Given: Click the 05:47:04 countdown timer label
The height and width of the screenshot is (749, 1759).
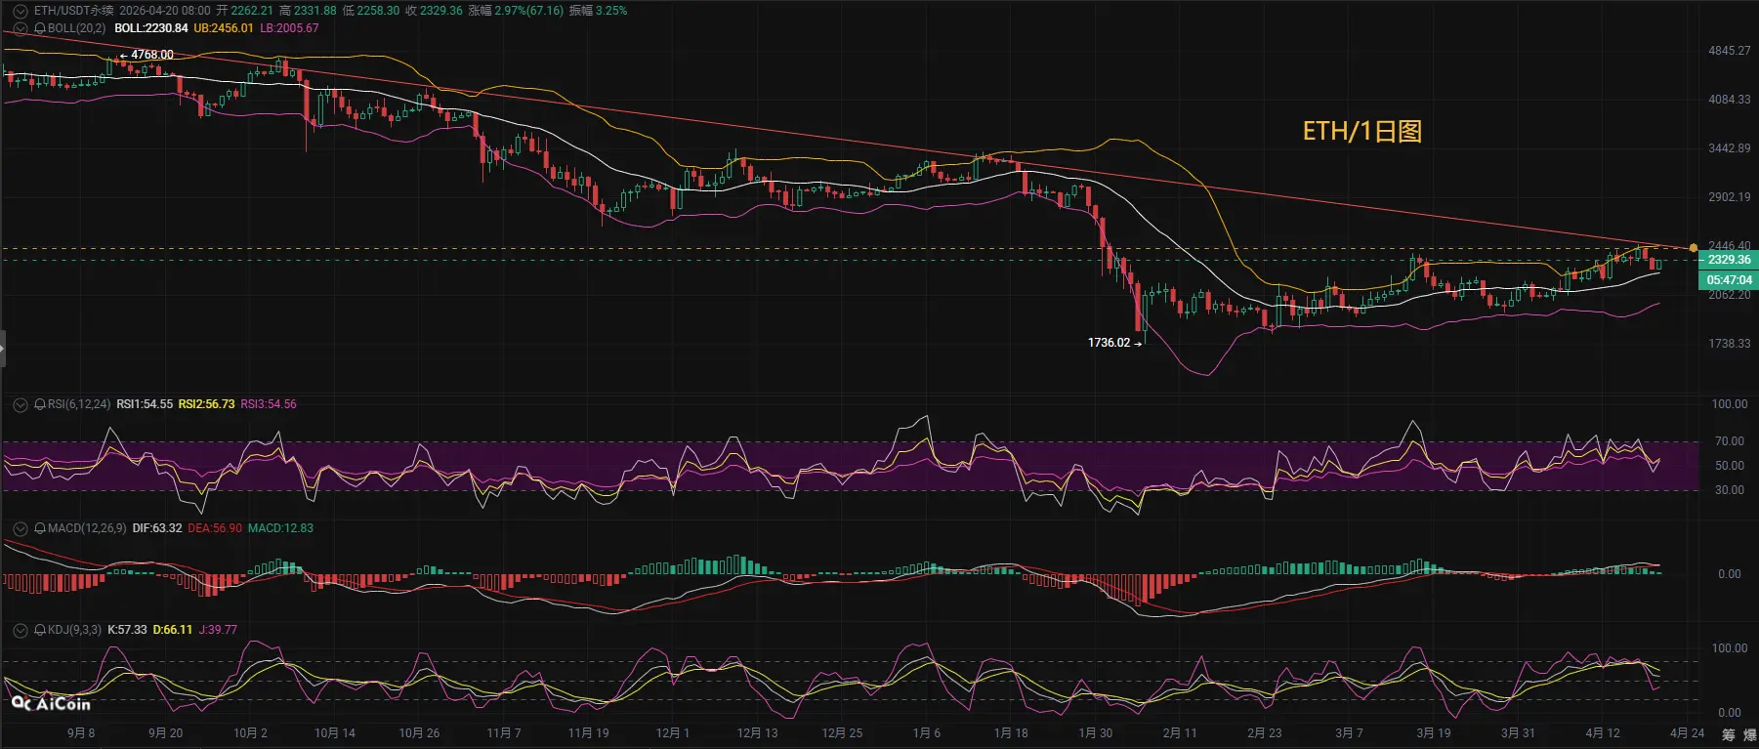Looking at the screenshot, I should [1729, 280].
